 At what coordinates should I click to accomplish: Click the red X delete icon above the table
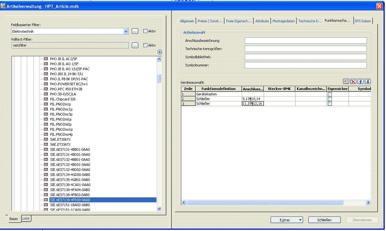click(x=353, y=82)
